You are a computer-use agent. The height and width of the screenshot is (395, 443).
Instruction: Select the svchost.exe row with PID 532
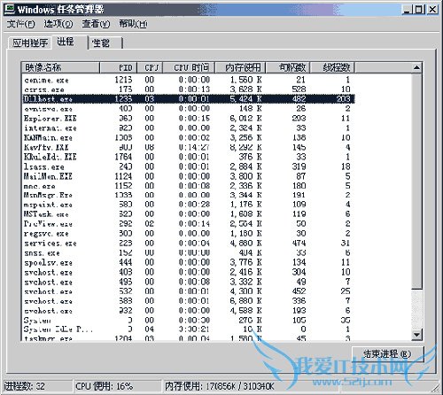(189, 291)
